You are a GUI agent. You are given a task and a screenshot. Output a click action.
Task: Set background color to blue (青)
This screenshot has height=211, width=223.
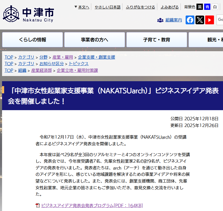[207, 7]
